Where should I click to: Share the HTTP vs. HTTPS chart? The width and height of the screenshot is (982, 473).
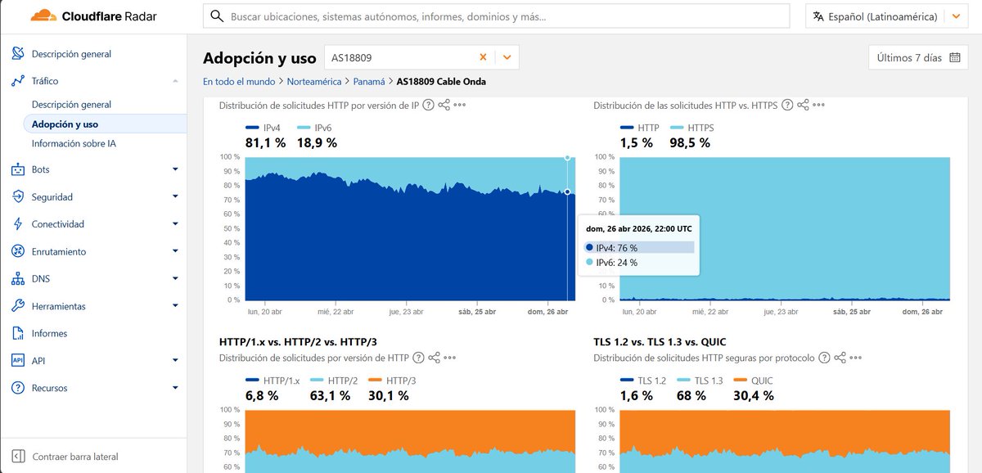[x=803, y=105]
